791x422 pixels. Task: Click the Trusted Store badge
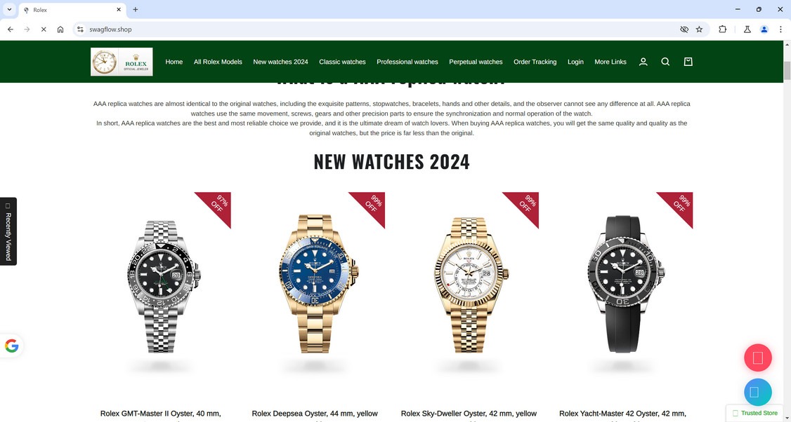755,413
